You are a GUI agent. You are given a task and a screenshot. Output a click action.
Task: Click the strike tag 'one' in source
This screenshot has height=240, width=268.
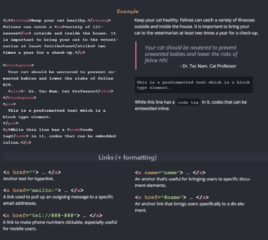point(70,46)
